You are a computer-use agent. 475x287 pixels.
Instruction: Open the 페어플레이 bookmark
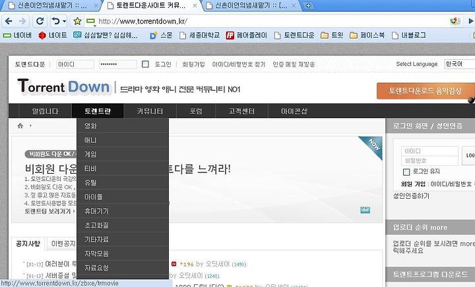tap(247, 36)
